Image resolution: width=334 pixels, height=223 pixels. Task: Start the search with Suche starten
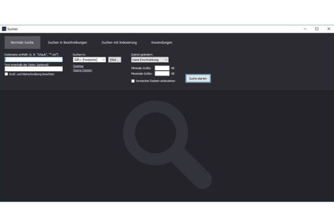point(198,78)
